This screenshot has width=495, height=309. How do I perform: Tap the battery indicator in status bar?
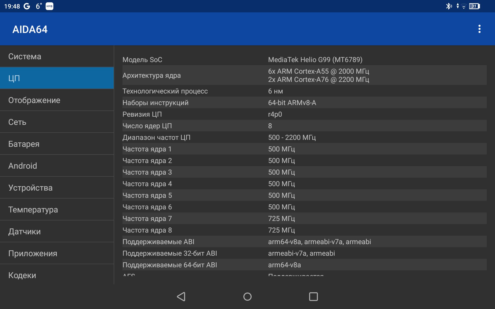[x=474, y=6]
